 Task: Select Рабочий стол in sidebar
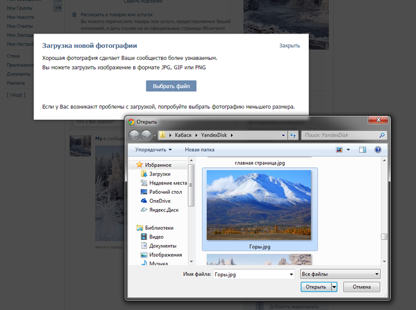[x=165, y=191]
